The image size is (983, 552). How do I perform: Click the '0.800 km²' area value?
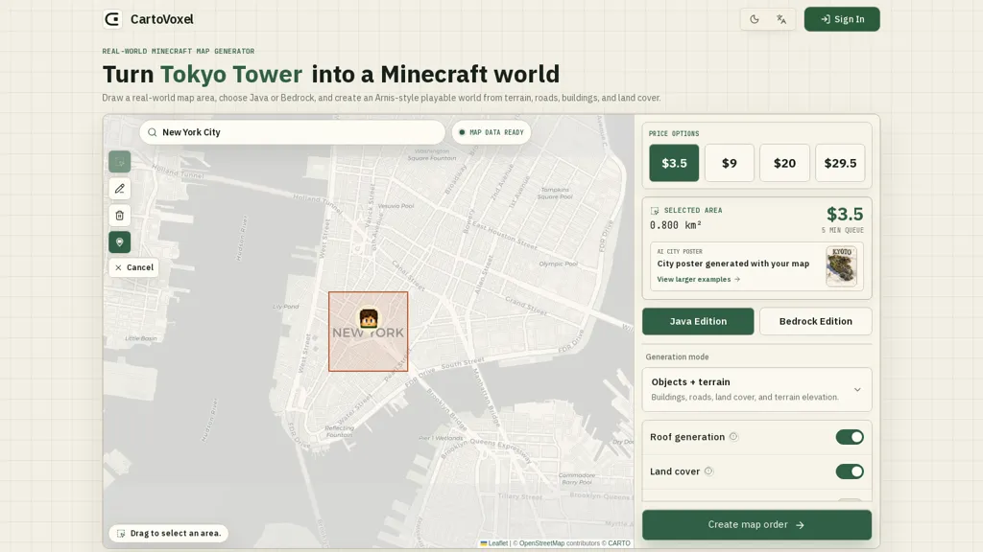[x=675, y=225]
